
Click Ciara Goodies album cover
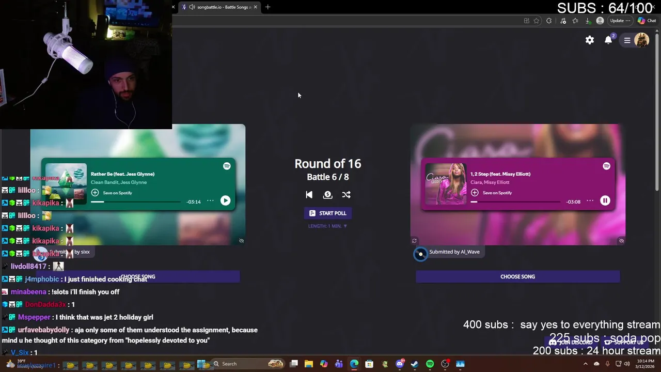pyautogui.click(x=446, y=184)
